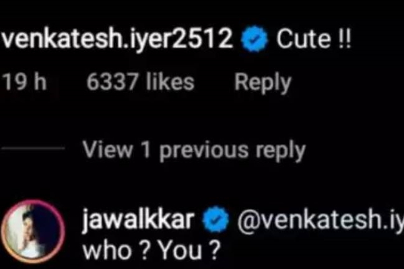Tap the checkmark inside the venkatesh.iyer2512 badge
The width and height of the screenshot is (404, 269).
(255, 39)
